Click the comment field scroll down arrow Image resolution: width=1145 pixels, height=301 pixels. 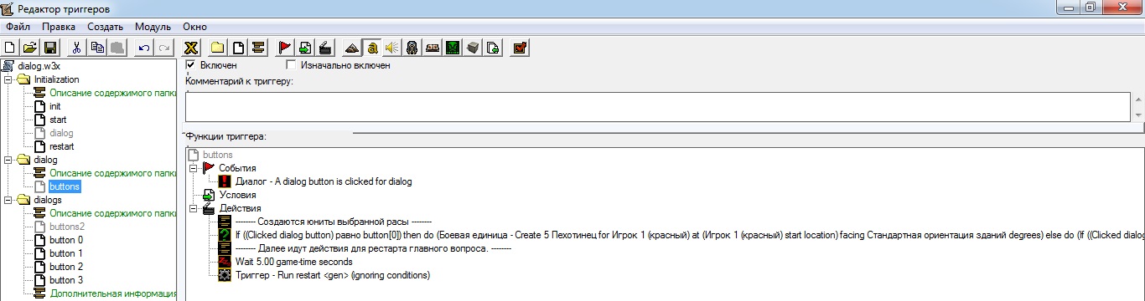[1137, 115]
